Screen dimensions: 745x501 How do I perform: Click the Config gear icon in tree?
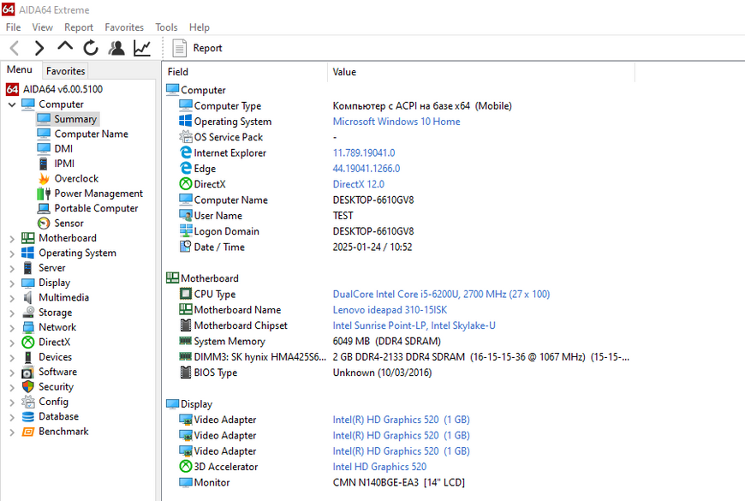28,403
